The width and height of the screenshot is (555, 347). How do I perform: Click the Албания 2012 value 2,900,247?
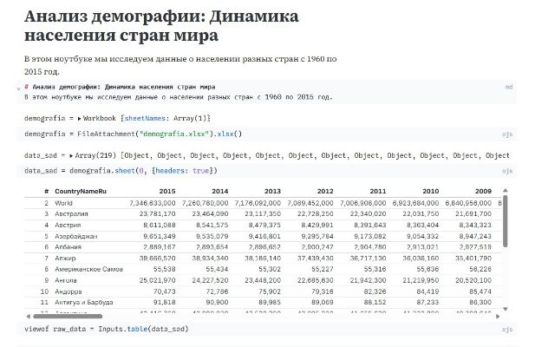pyautogui.click(x=317, y=247)
